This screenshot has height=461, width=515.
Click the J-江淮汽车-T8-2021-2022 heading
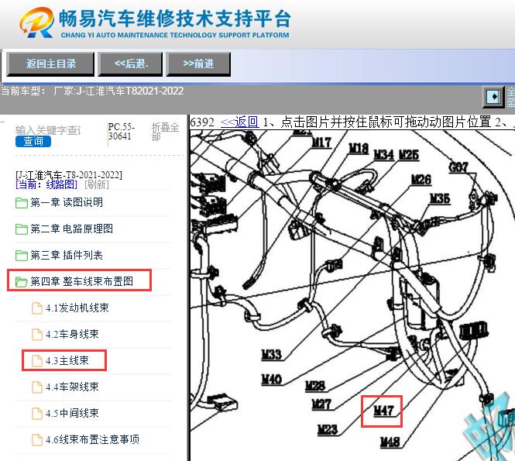[x=69, y=175]
